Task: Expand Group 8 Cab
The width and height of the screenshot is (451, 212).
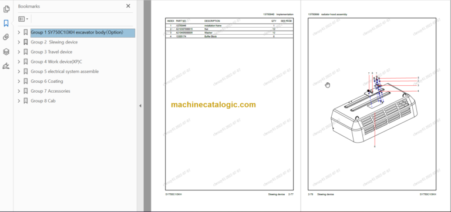Action: [x=19, y=101]
